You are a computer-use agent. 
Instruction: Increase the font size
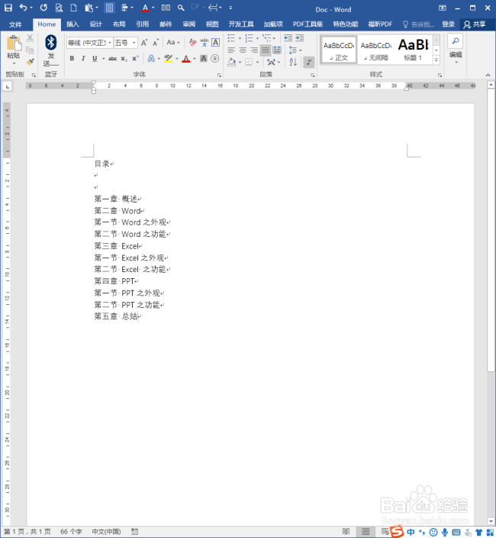click(x=144, y=43)
